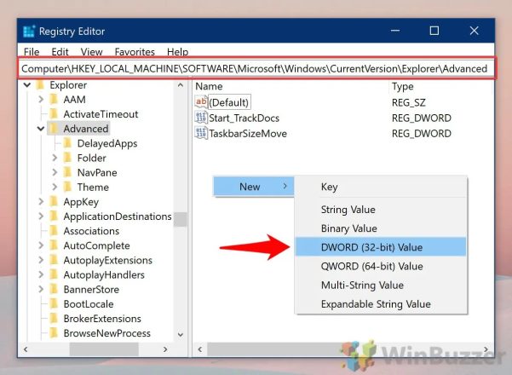512x375 pixels.
Task: Choose String Value
Action: [x=381, y=210]
